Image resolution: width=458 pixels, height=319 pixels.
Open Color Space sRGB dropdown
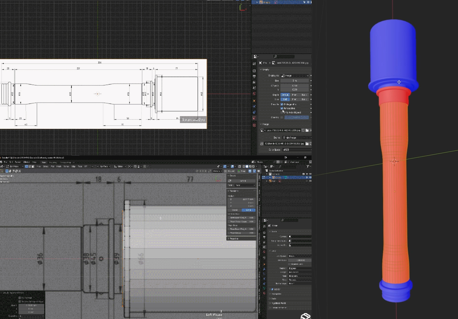point(296,150)
